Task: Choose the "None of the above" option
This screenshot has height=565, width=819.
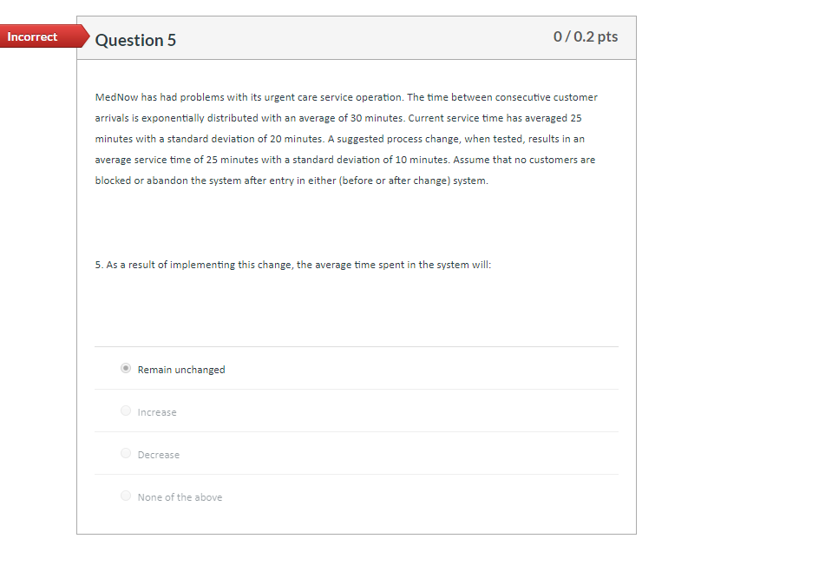Action: point(126,496)
